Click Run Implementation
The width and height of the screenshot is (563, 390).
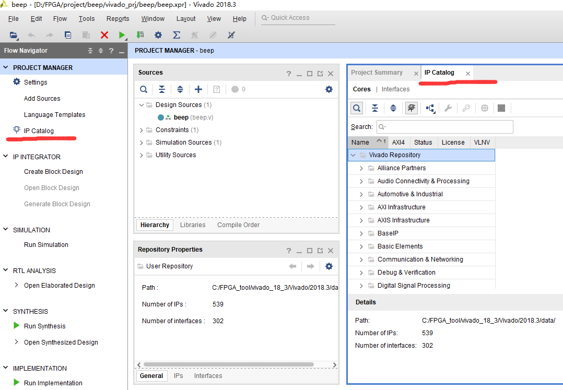tap(53, 383)
